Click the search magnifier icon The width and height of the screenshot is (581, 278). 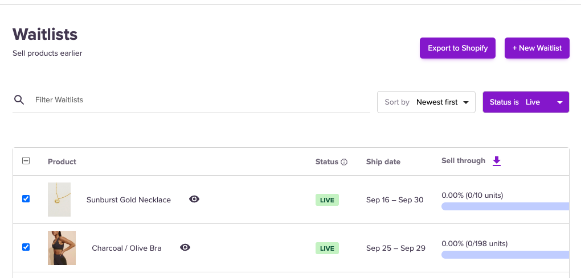click(x=19, y=100)
